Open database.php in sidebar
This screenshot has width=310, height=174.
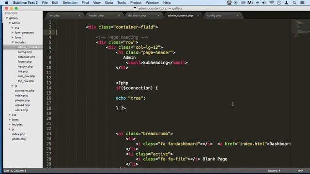click(27, 57)
